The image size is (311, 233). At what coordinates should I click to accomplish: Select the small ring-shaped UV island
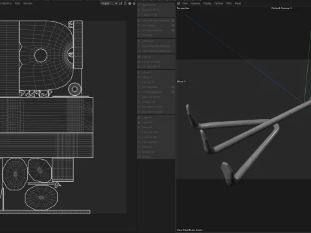75,89
